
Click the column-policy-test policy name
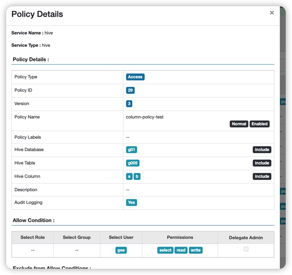point(145,117)
